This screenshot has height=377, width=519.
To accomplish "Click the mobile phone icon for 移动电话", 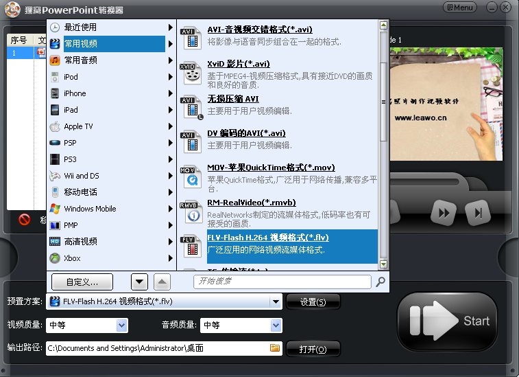I will pos(55,192).
